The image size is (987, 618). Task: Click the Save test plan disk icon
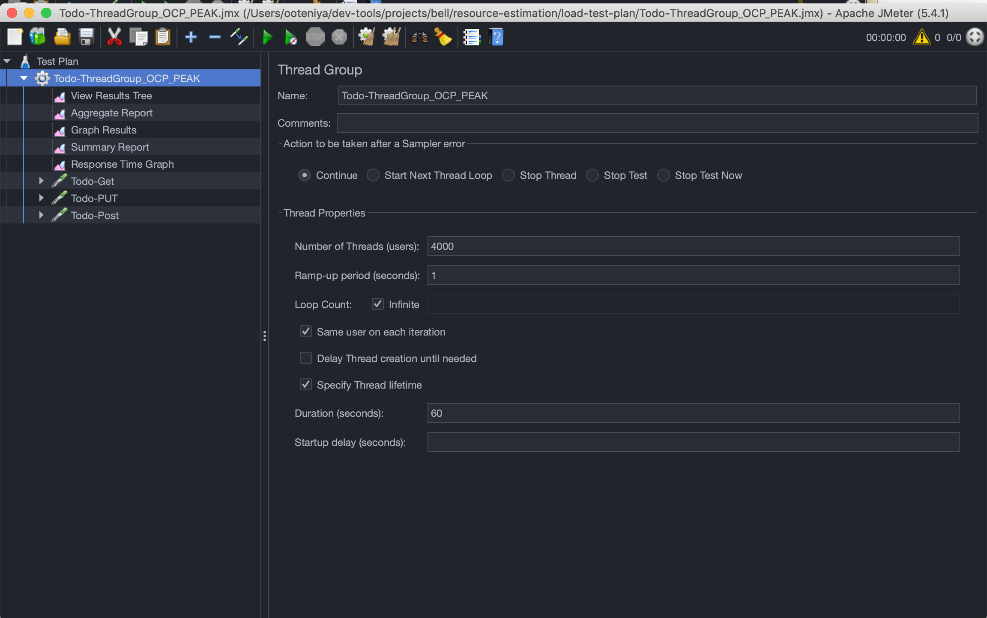coord(87,38)
